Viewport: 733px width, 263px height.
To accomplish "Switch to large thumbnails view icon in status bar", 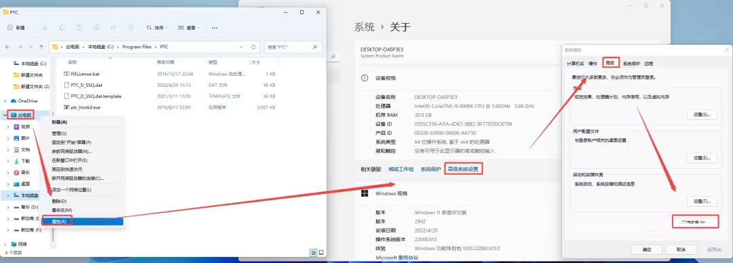I will [320, 253].
